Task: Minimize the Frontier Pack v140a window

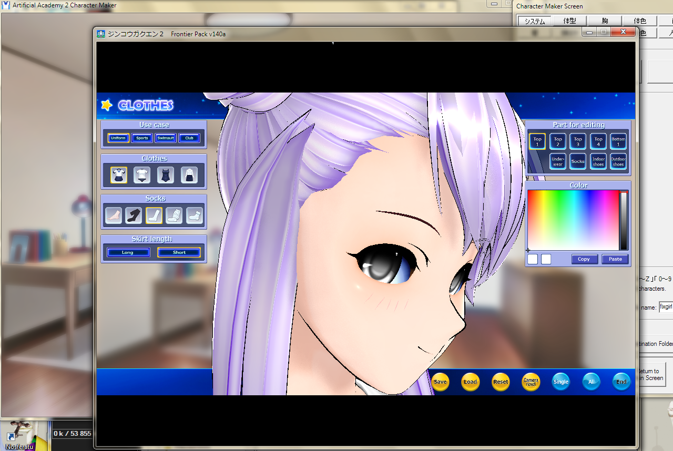Action: tap(589, 32)
